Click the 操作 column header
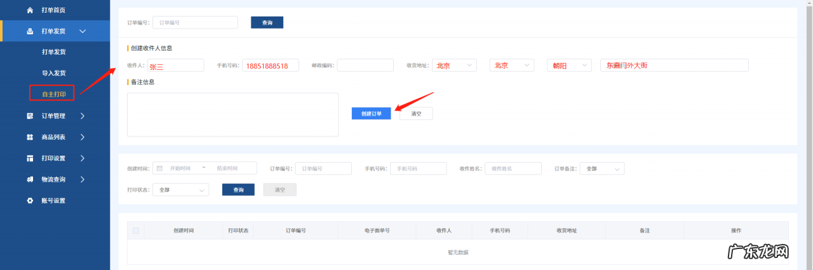The height and width of the screenshot is (270, 813). [736, 231]
